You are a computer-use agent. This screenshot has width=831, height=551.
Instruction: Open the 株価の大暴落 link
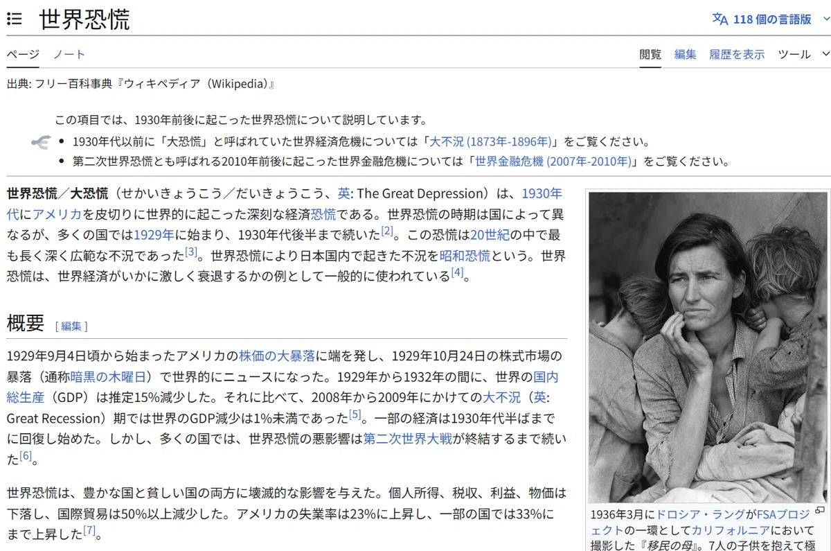(x=277, y=356)
